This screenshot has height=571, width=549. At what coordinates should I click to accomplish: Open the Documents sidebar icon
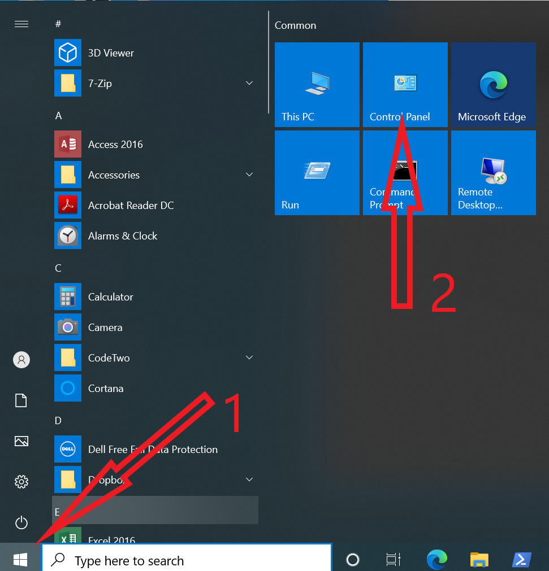tap(21, 400)
